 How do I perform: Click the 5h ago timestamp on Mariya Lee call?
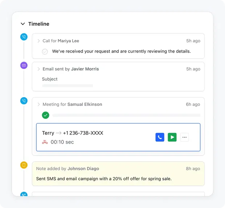coord(193,41)
